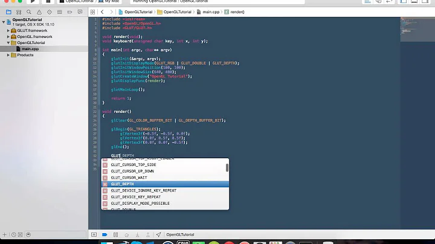This screenshot has width=435, height=244.
Task: Select the Products folder row
Action: coord(44,55)
